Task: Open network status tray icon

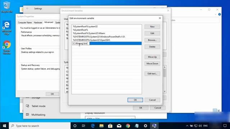Action: [196, 126]
